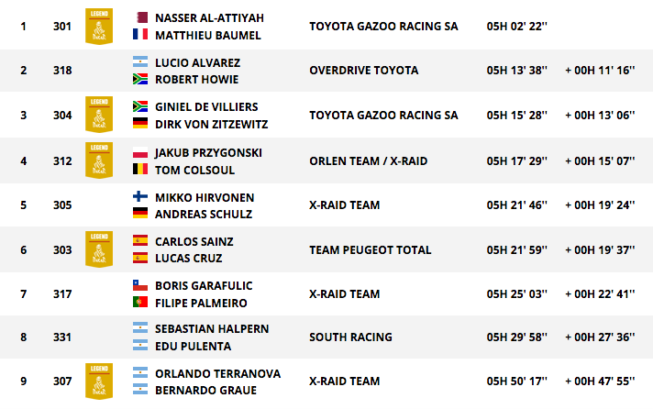Viewport: 653px width, 409px height.
Task: Click the Qatar flag next to Nasser Al-Attiyah
Action: pyautogui.click(x=142, y=17)
